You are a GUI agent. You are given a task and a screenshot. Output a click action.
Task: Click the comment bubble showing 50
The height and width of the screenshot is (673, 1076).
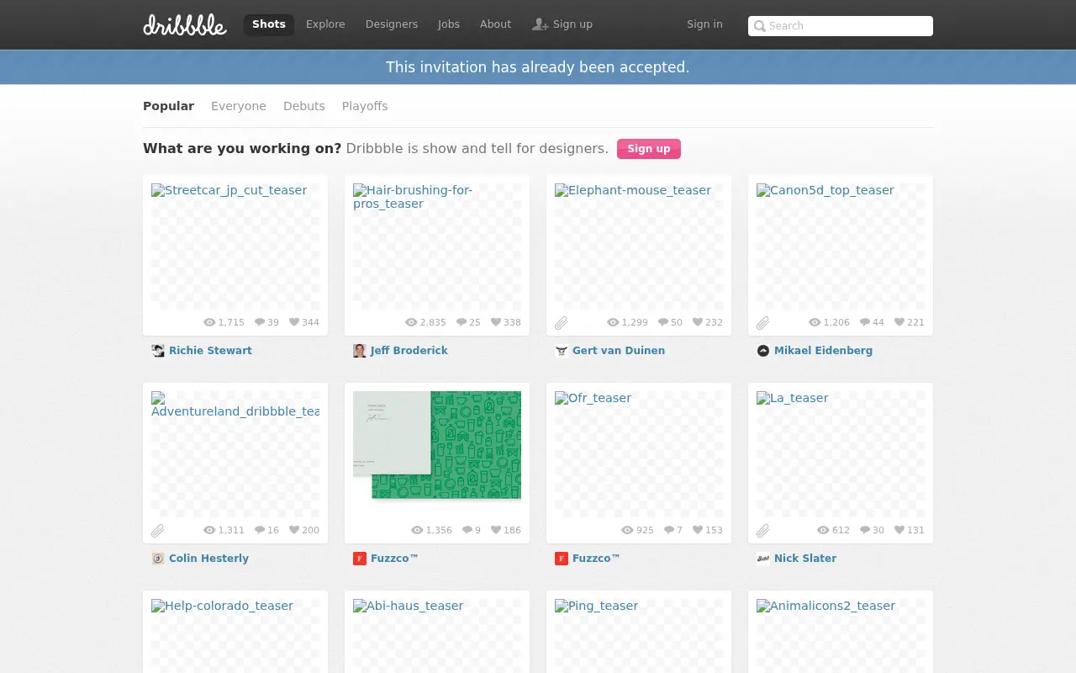[663, 322]
